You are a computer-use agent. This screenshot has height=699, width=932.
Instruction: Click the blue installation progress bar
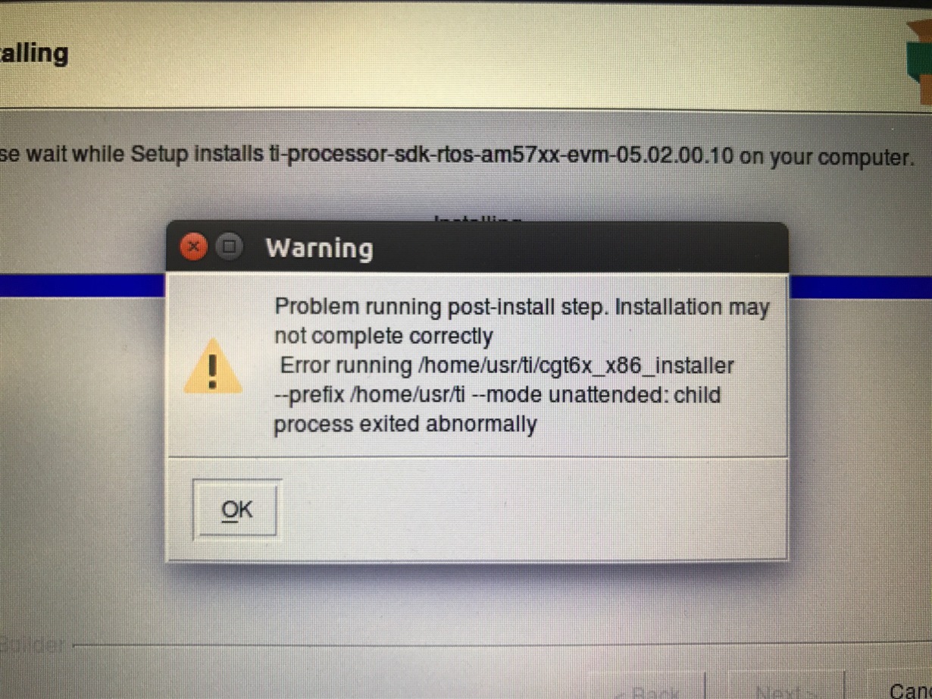click(466, 286)
